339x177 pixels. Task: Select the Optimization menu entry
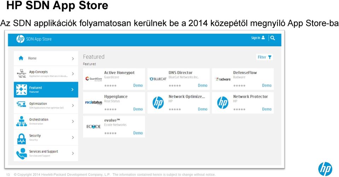pos(46,106)
